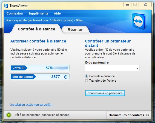Switch to the Réunion tab
Screen dimensions: 155x123
[x=76, y=30]
